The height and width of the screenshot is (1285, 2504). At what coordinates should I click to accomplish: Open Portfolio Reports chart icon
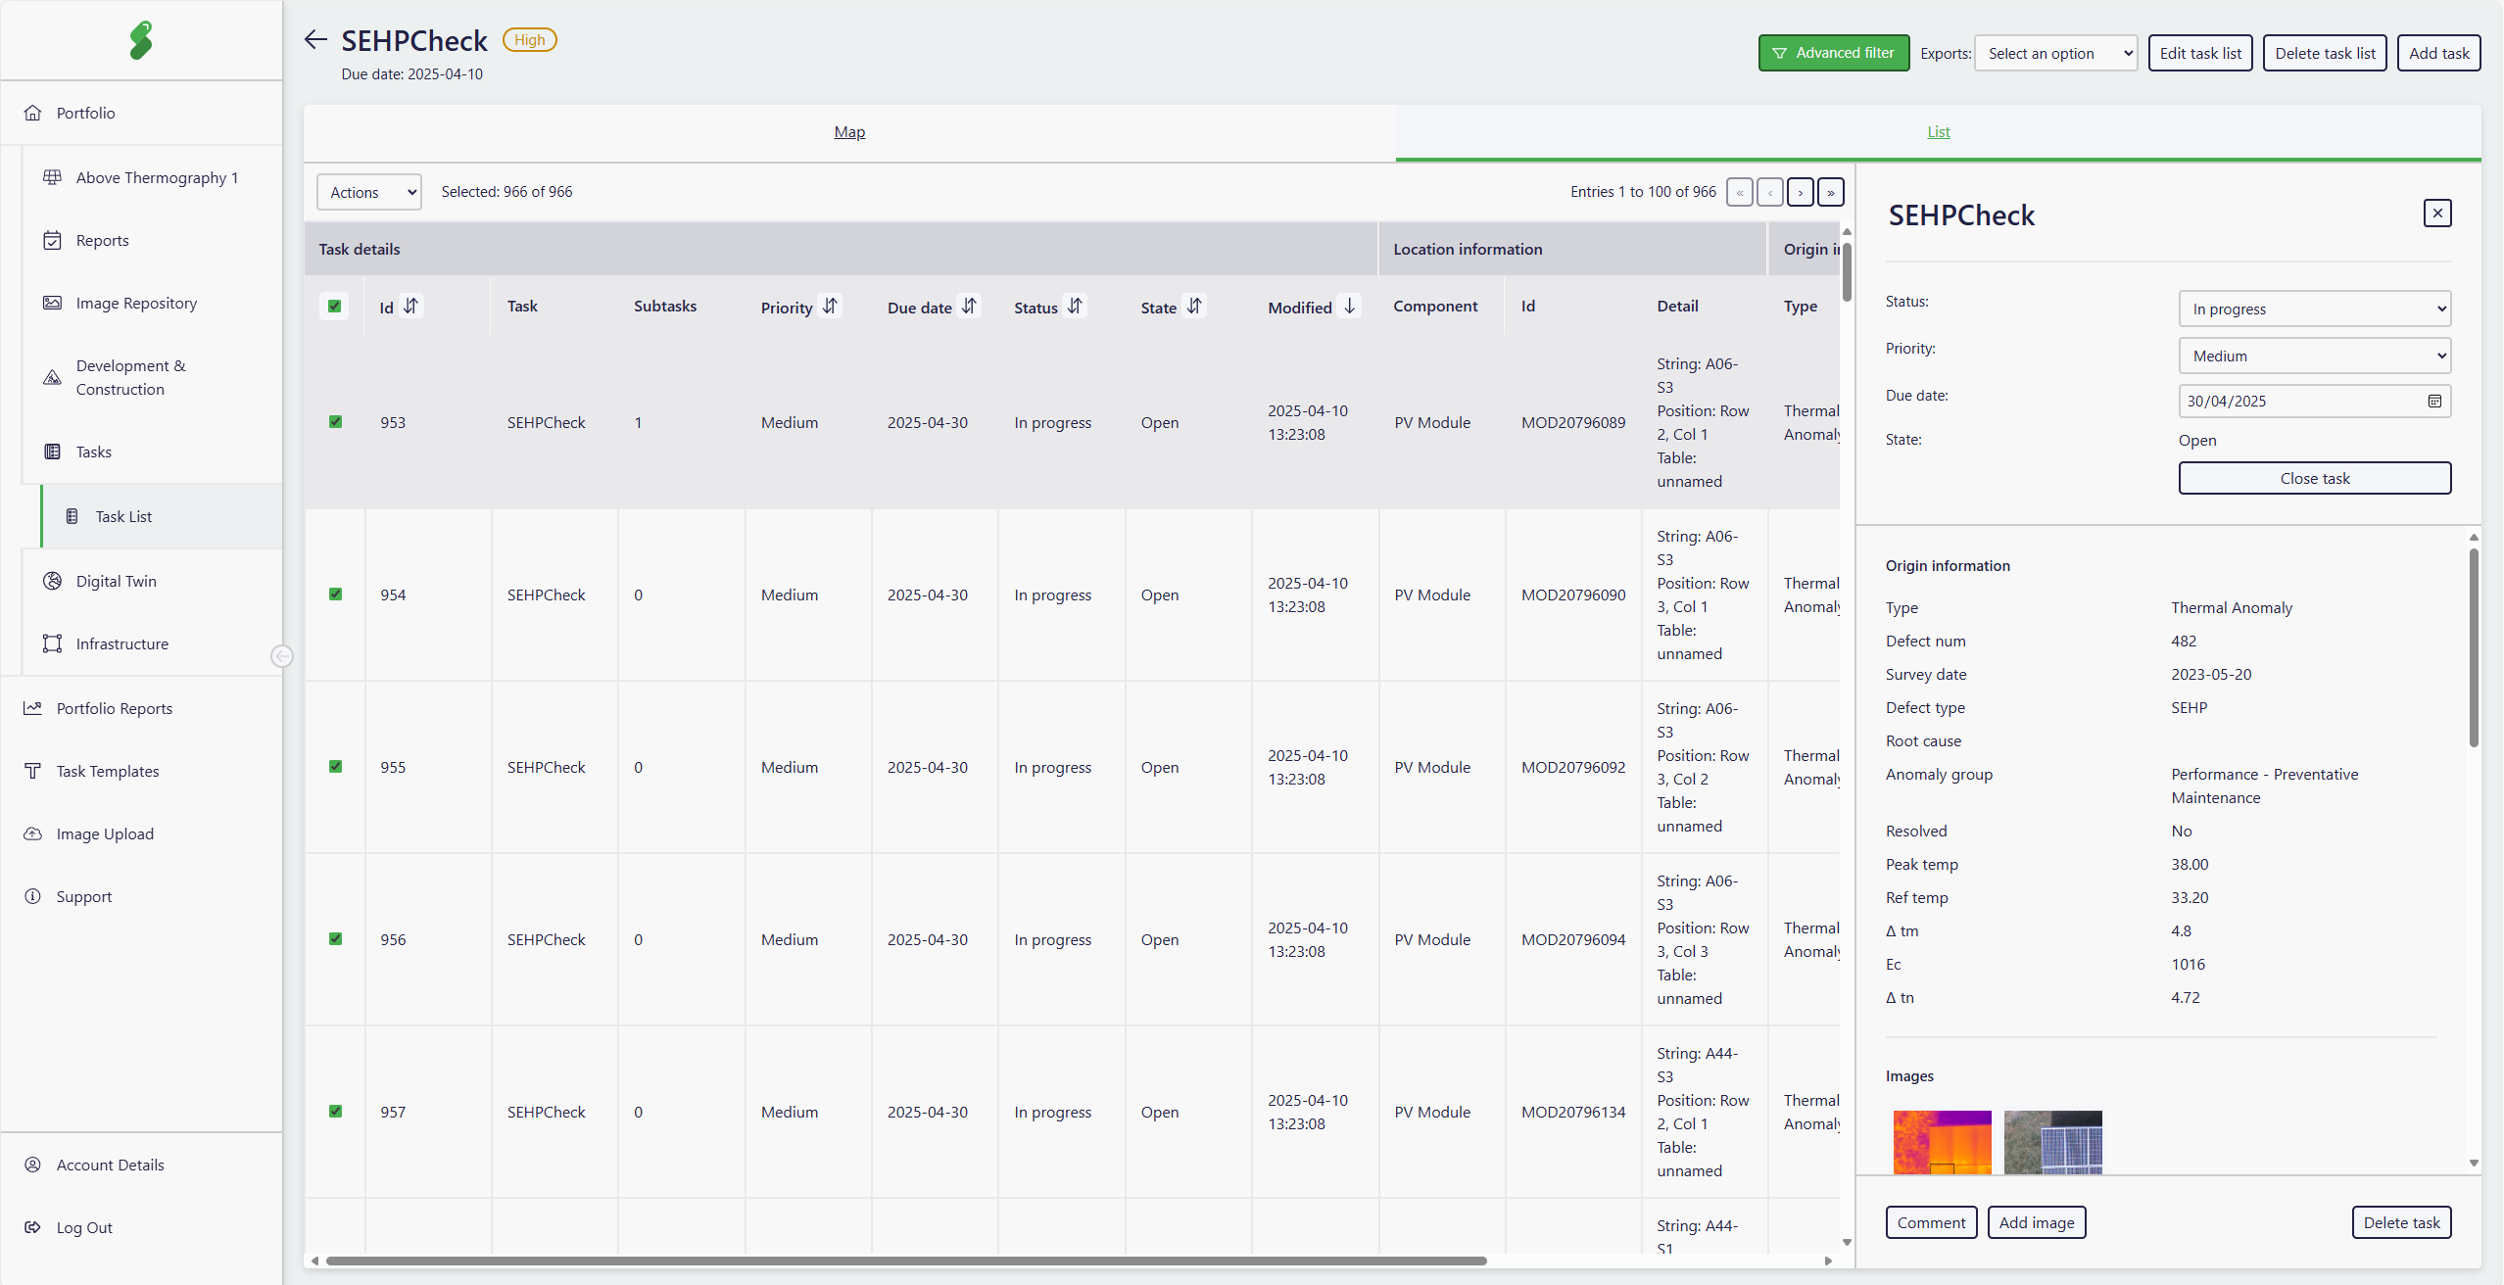[x=32, y=708]
